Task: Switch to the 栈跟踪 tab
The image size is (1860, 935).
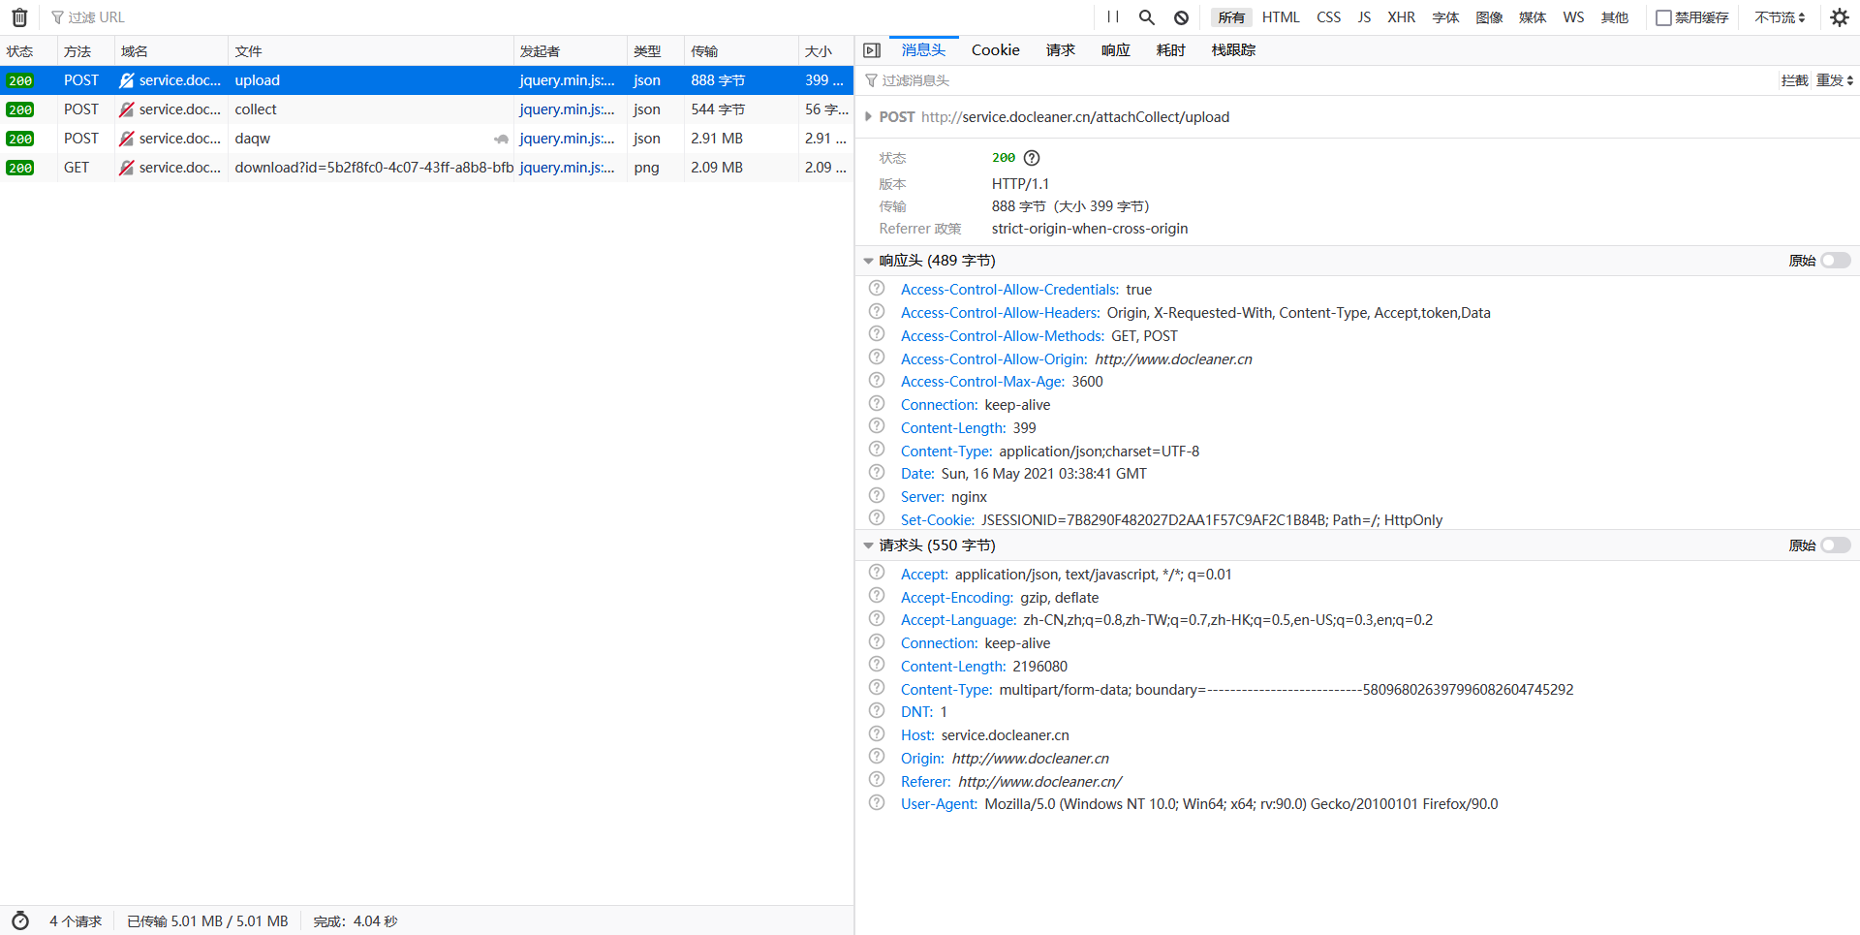Action: point(1233,50)
